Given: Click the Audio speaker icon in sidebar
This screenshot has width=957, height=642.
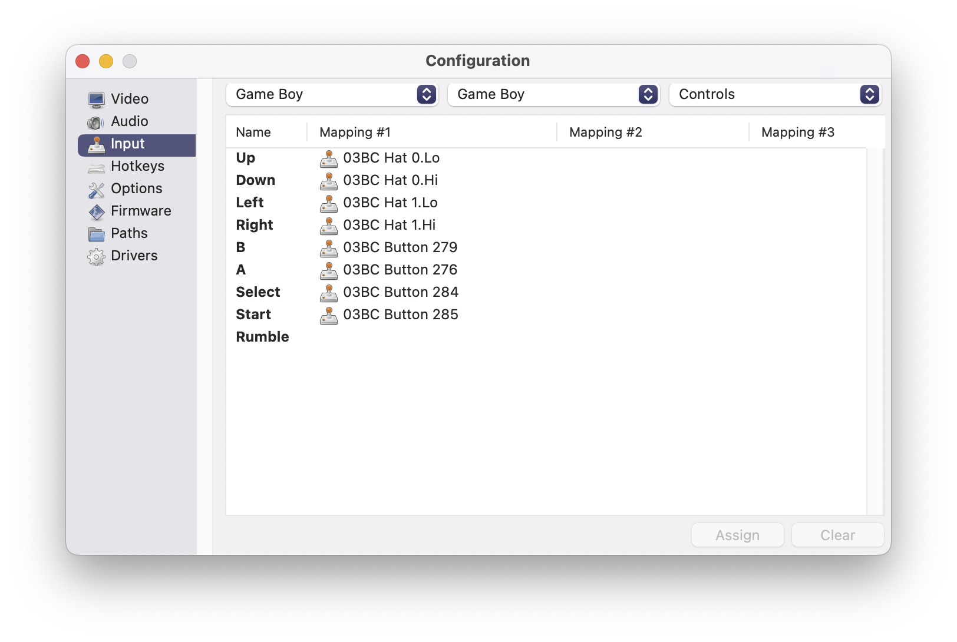Looking at the screenshot, I should pos(96,122).
